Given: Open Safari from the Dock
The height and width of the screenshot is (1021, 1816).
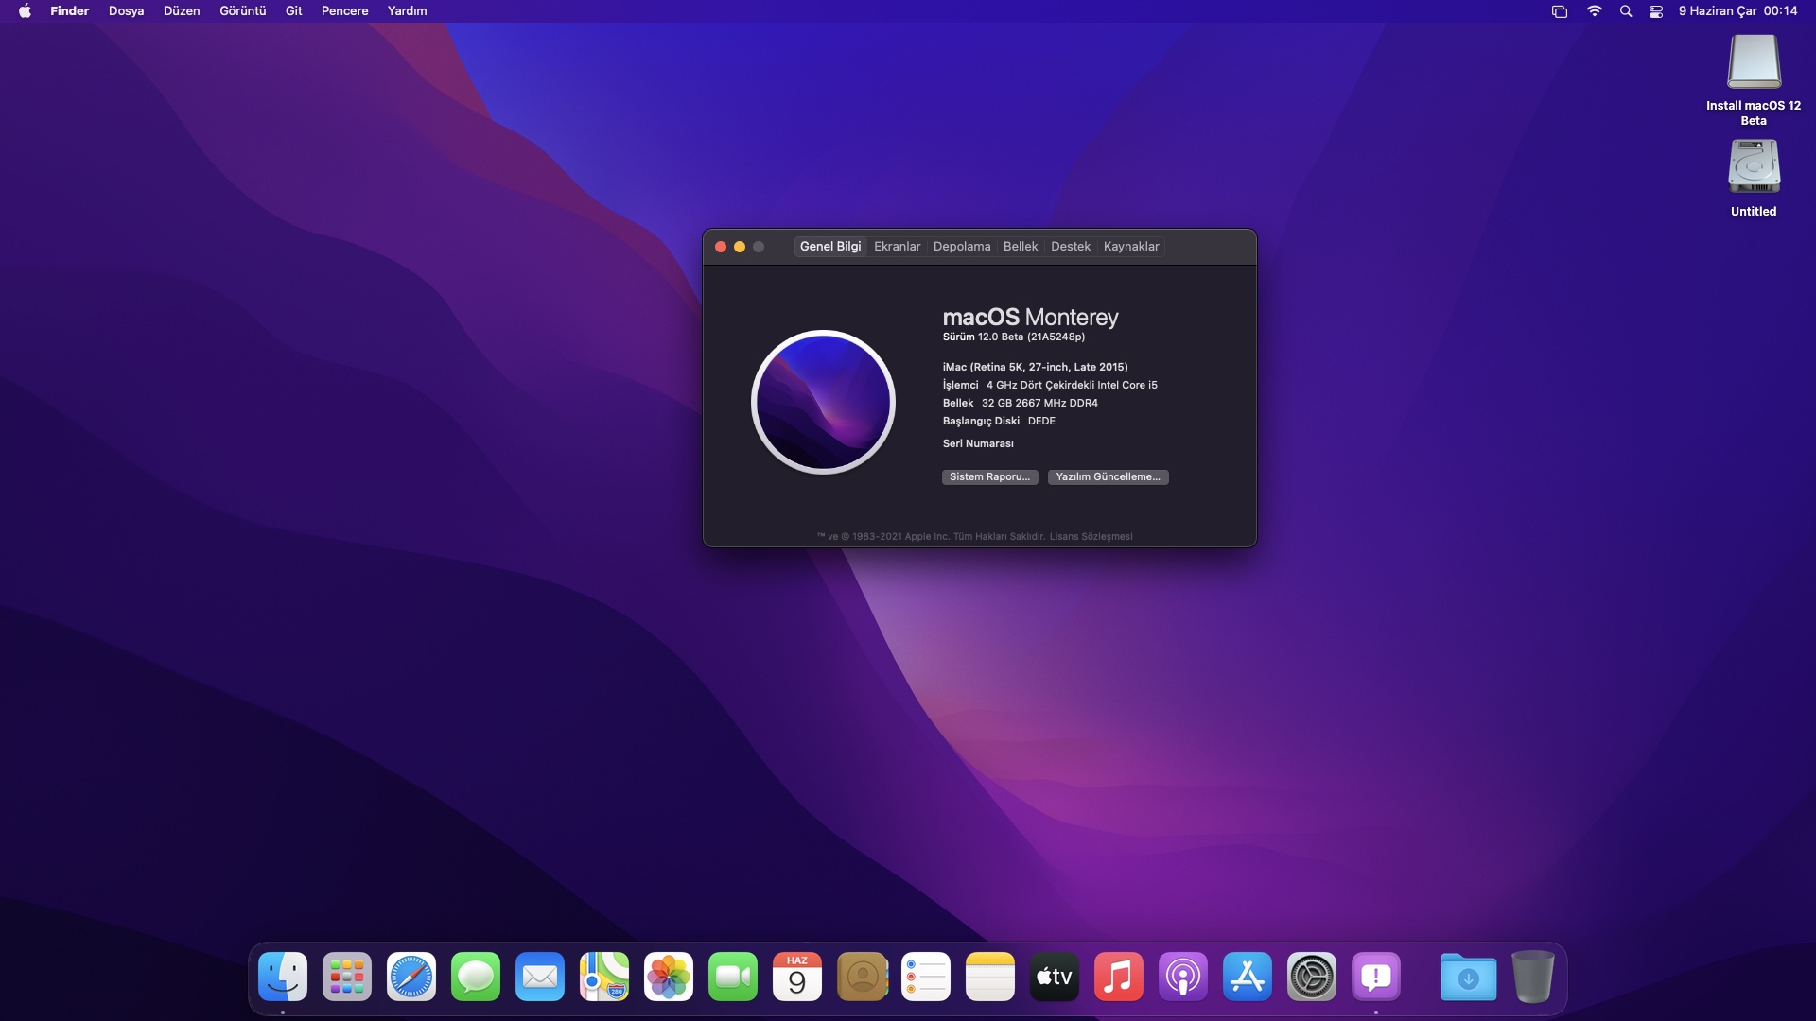Looking at the screenshot, I should click(410, 977).
